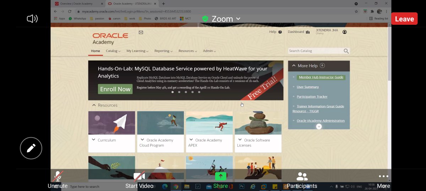This screenshot has height=191, width=426.
Task: Toggle the speaker audio icon
Action: click(x=32, y=19)
